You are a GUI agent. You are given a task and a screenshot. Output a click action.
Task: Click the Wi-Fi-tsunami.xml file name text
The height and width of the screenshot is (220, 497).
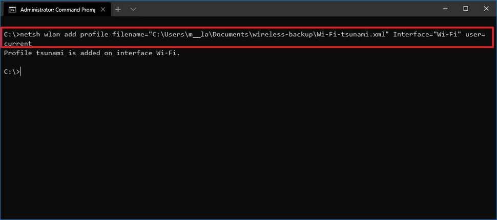coord(354,34)
